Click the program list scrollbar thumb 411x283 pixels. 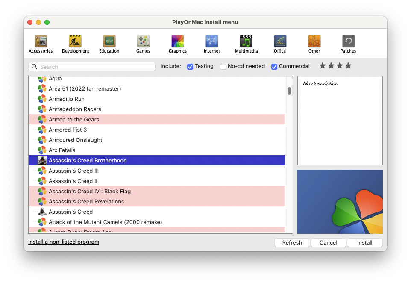289,91
